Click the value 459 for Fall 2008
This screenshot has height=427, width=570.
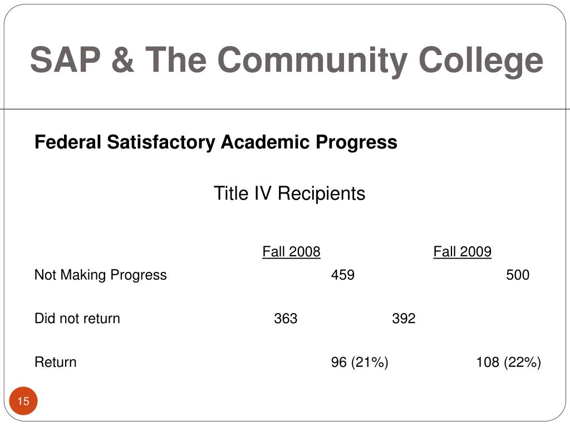tap(343, 275)
